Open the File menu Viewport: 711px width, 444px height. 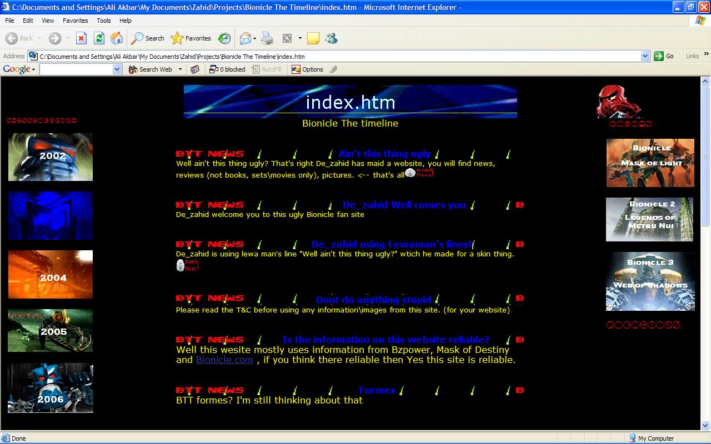(x=9, y=21)
